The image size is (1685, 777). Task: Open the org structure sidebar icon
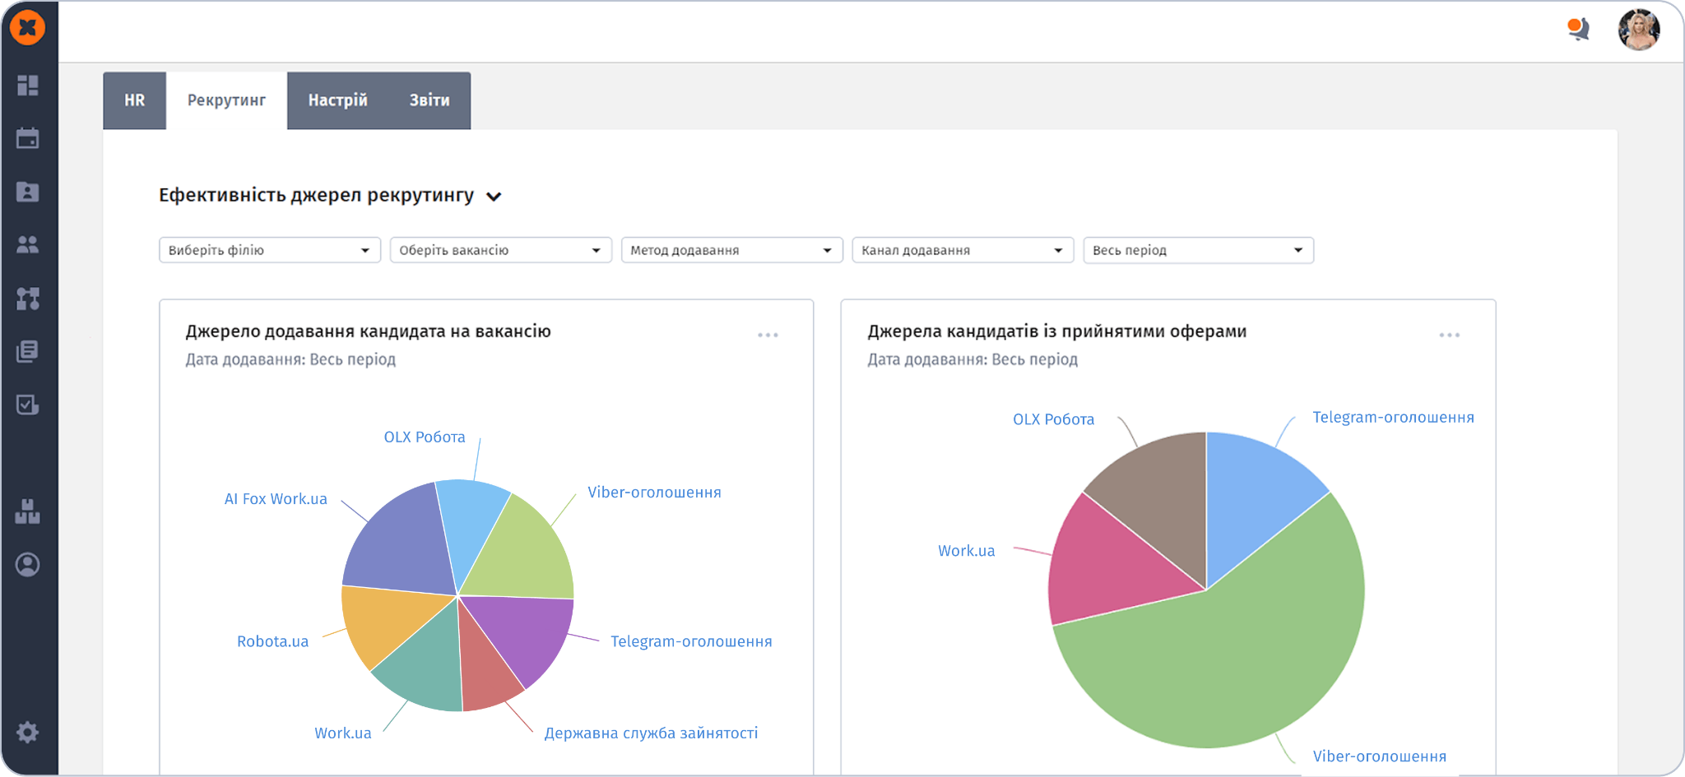point(28,298)
